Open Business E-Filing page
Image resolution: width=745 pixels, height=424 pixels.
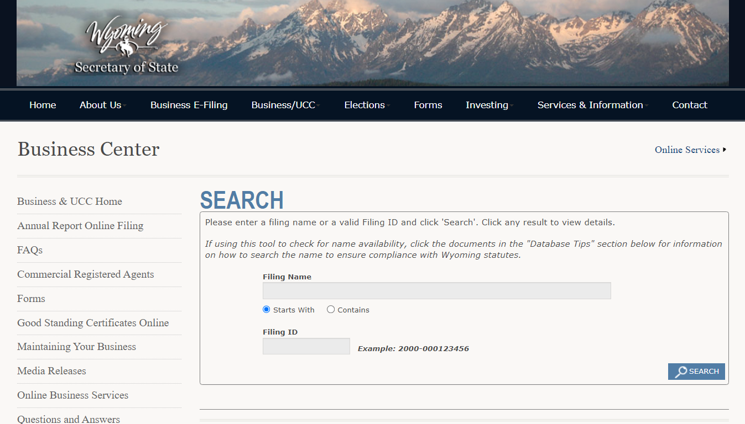[189, 105]
